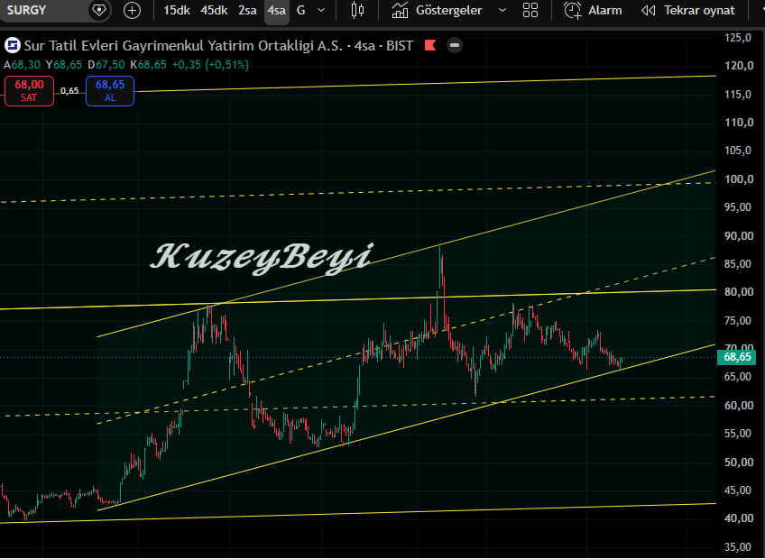This screenshot has height=559, width=765.
Task: Collapse the legend with the minus button
Action: click(455, 45)
